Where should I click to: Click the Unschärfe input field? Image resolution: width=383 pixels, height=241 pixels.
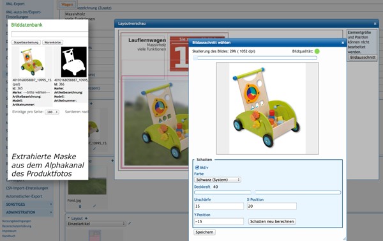point(219,206)
